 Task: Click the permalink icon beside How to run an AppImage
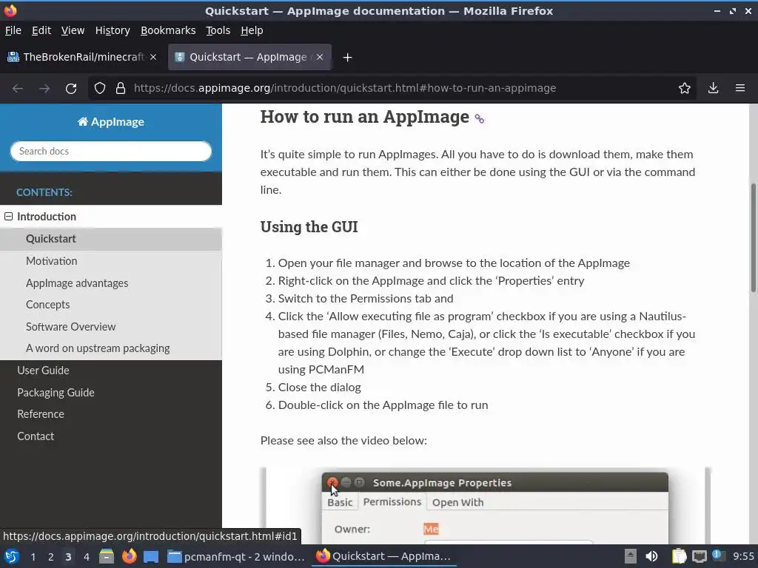(x=479, y=119)
